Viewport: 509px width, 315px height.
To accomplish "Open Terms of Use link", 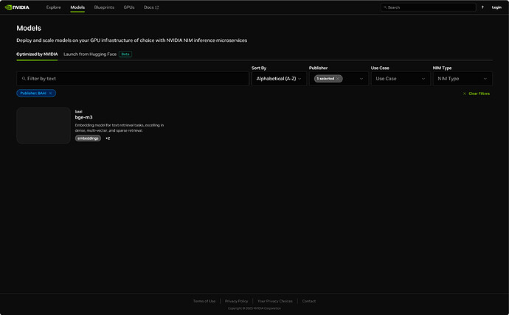I will coord(204,301).
